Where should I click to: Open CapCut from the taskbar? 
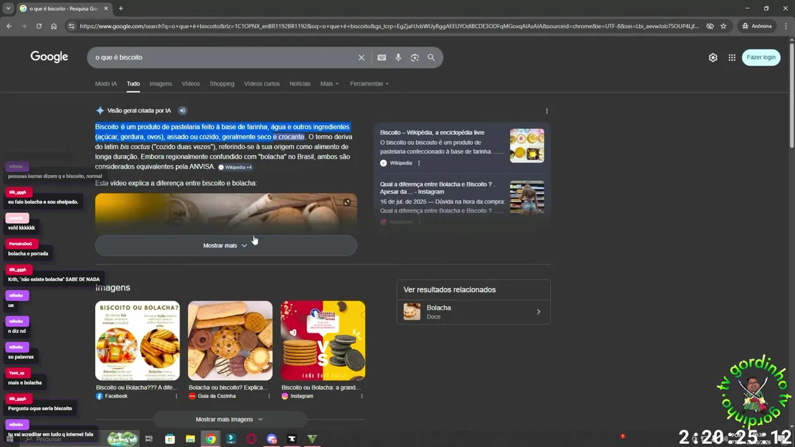click(x=292, y=439)
